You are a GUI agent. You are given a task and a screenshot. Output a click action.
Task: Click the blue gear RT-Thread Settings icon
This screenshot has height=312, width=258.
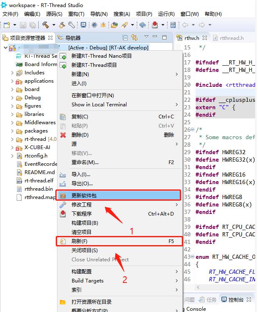[x=94, y=25]
